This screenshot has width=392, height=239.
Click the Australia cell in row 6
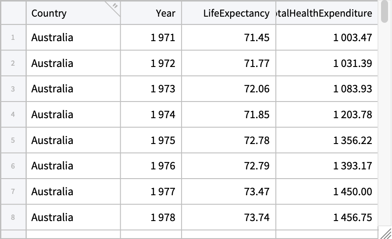(x=73, y=166)
